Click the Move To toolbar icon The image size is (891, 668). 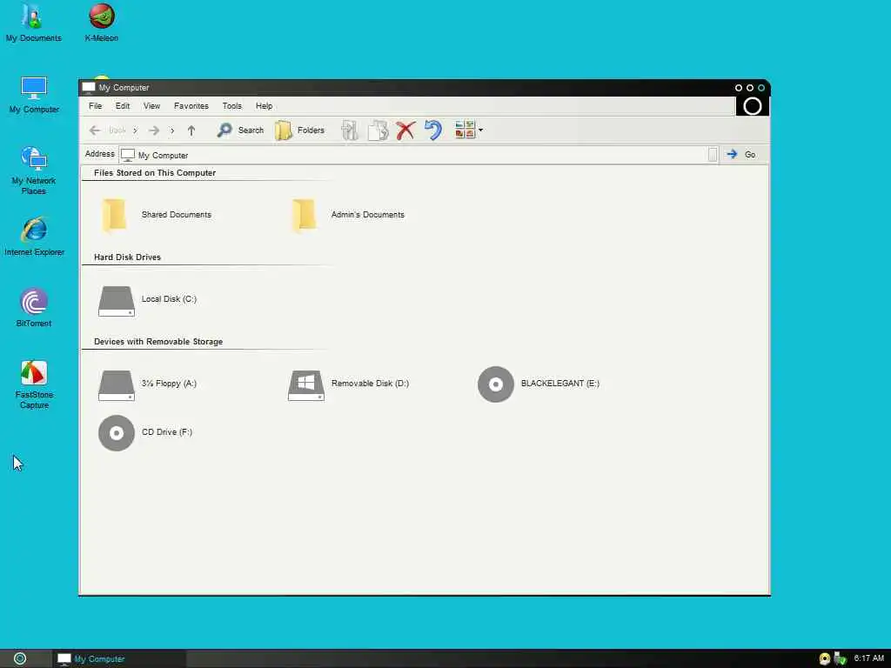[x=350, y=130]
